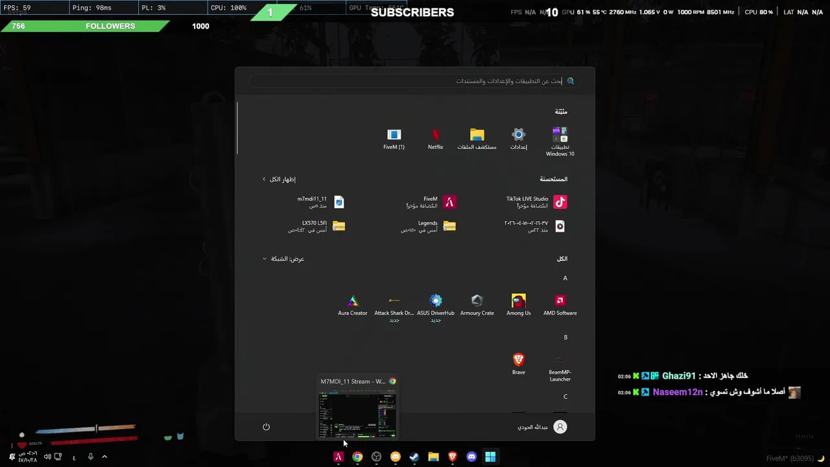
Task: Launch Brave browser from the apps list
Action: tap(519, 364)
